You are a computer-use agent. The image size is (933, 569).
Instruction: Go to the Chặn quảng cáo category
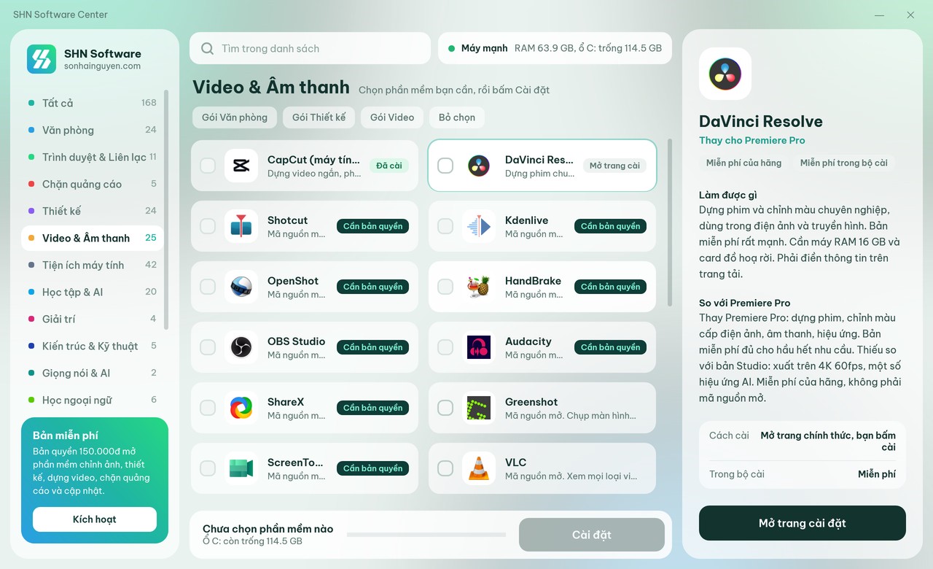(93, 184)
